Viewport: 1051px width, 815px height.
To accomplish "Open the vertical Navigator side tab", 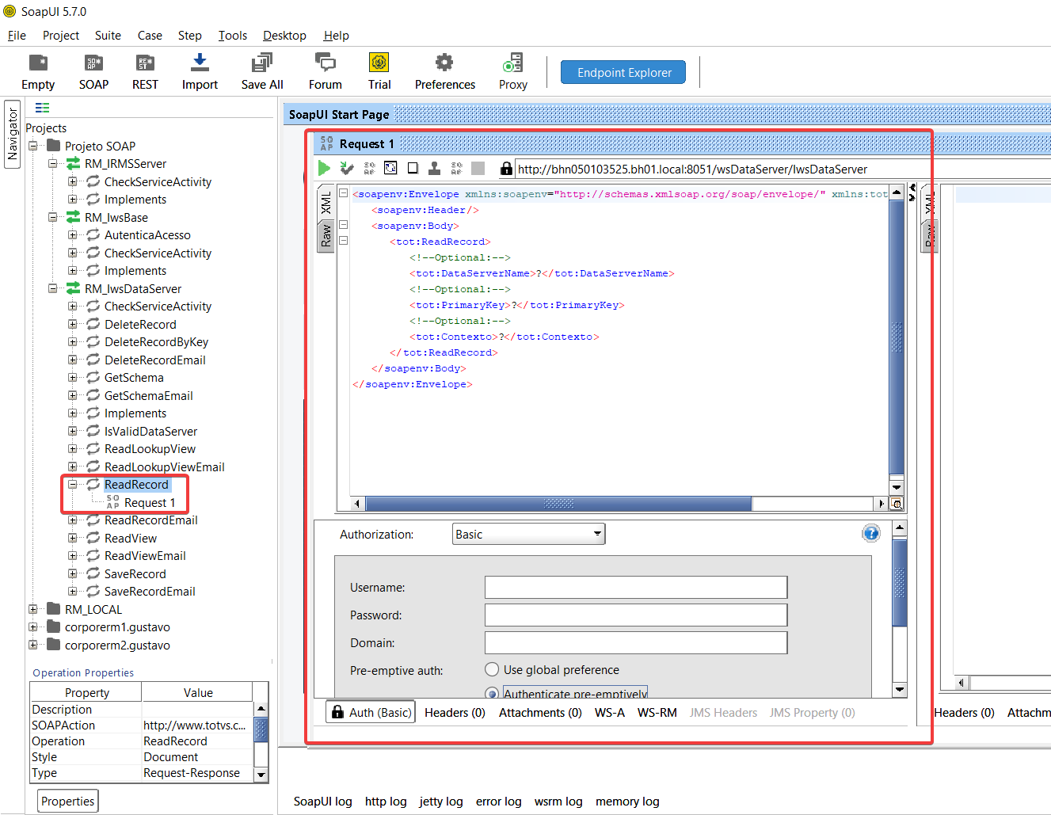I will tap(13, 134).
